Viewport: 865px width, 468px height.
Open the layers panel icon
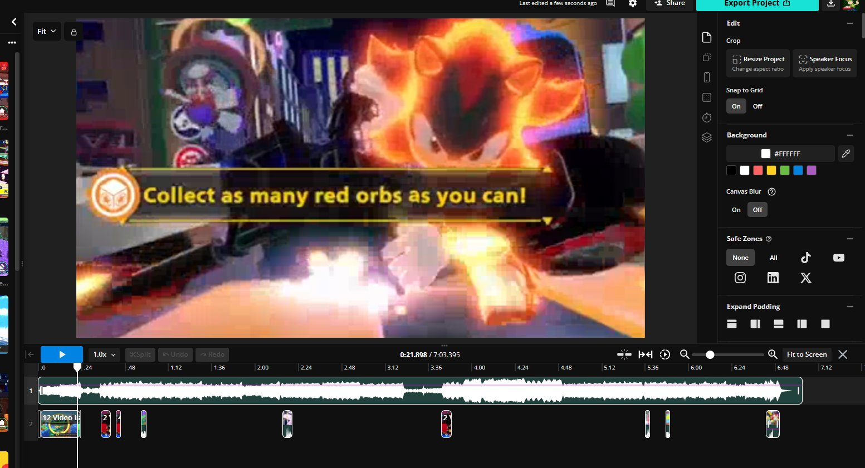pos(707,138)
